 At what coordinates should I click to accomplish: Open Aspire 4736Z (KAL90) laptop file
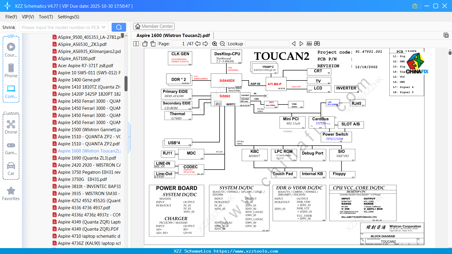point(89,243)
